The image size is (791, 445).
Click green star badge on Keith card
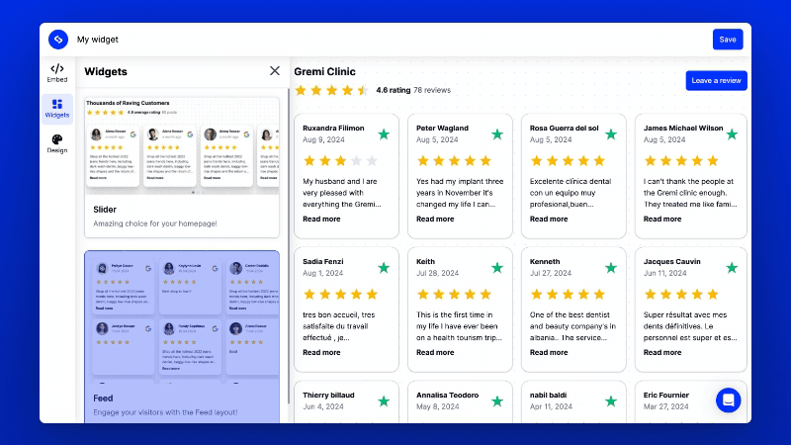pos(497,268)
